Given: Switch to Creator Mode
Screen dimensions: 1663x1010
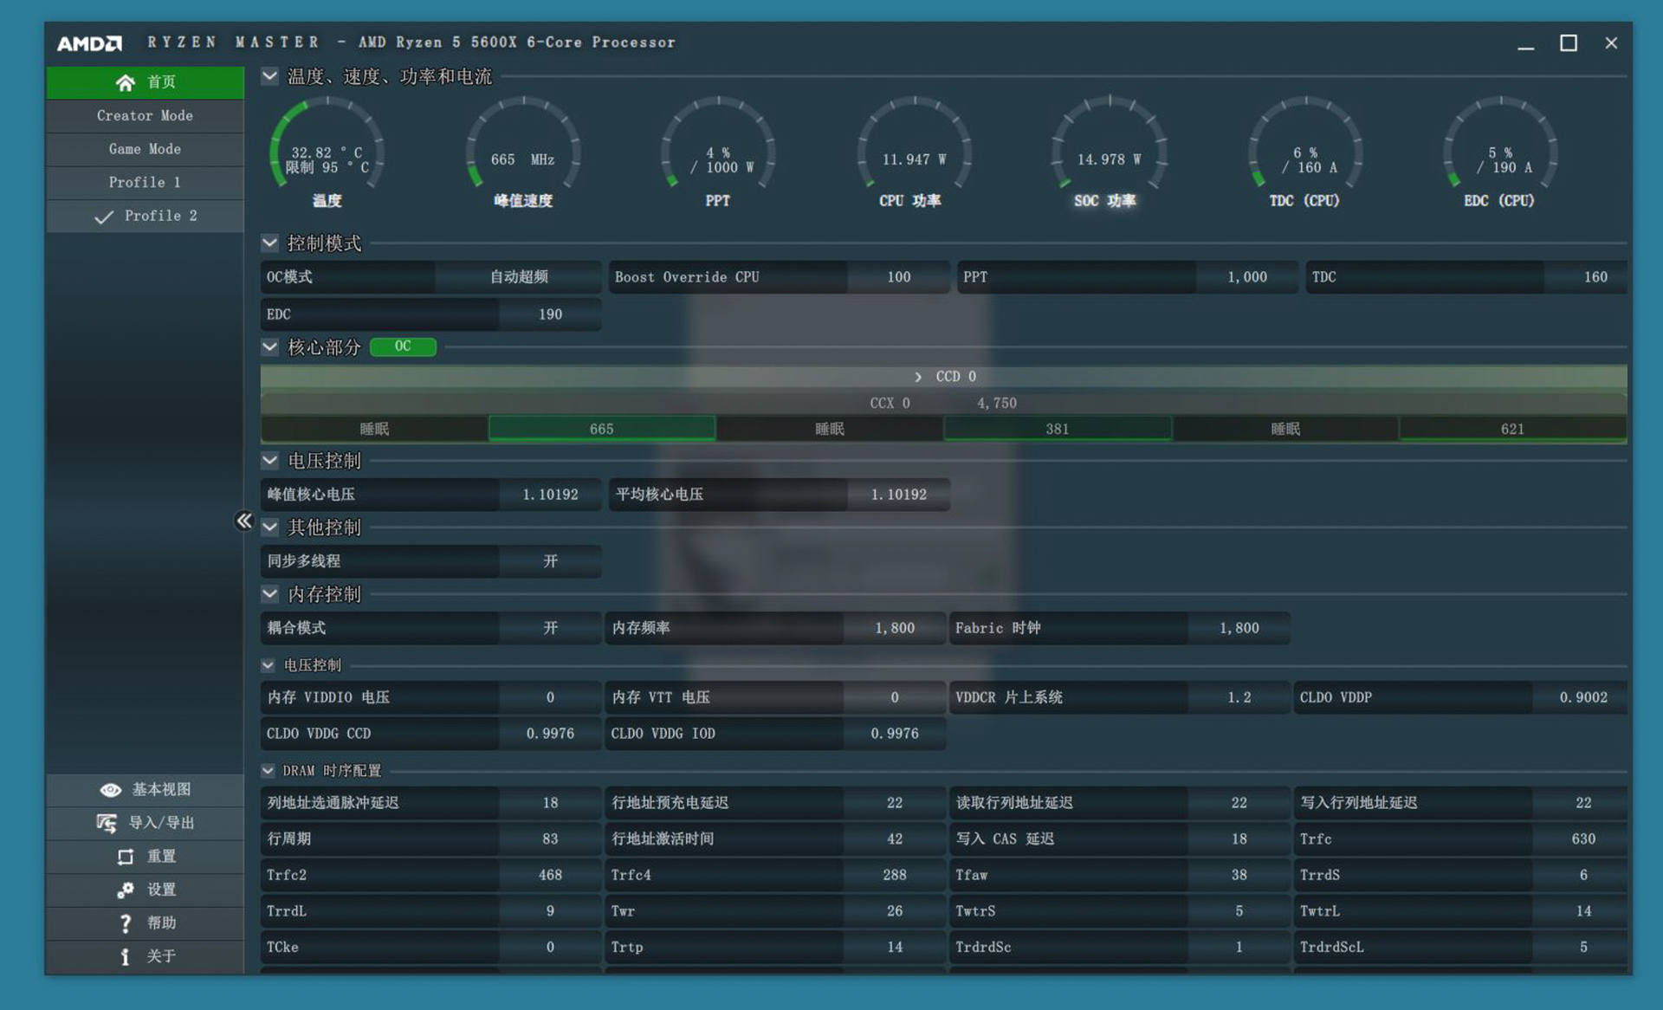Looking at the screenshot, I should 145,116.
